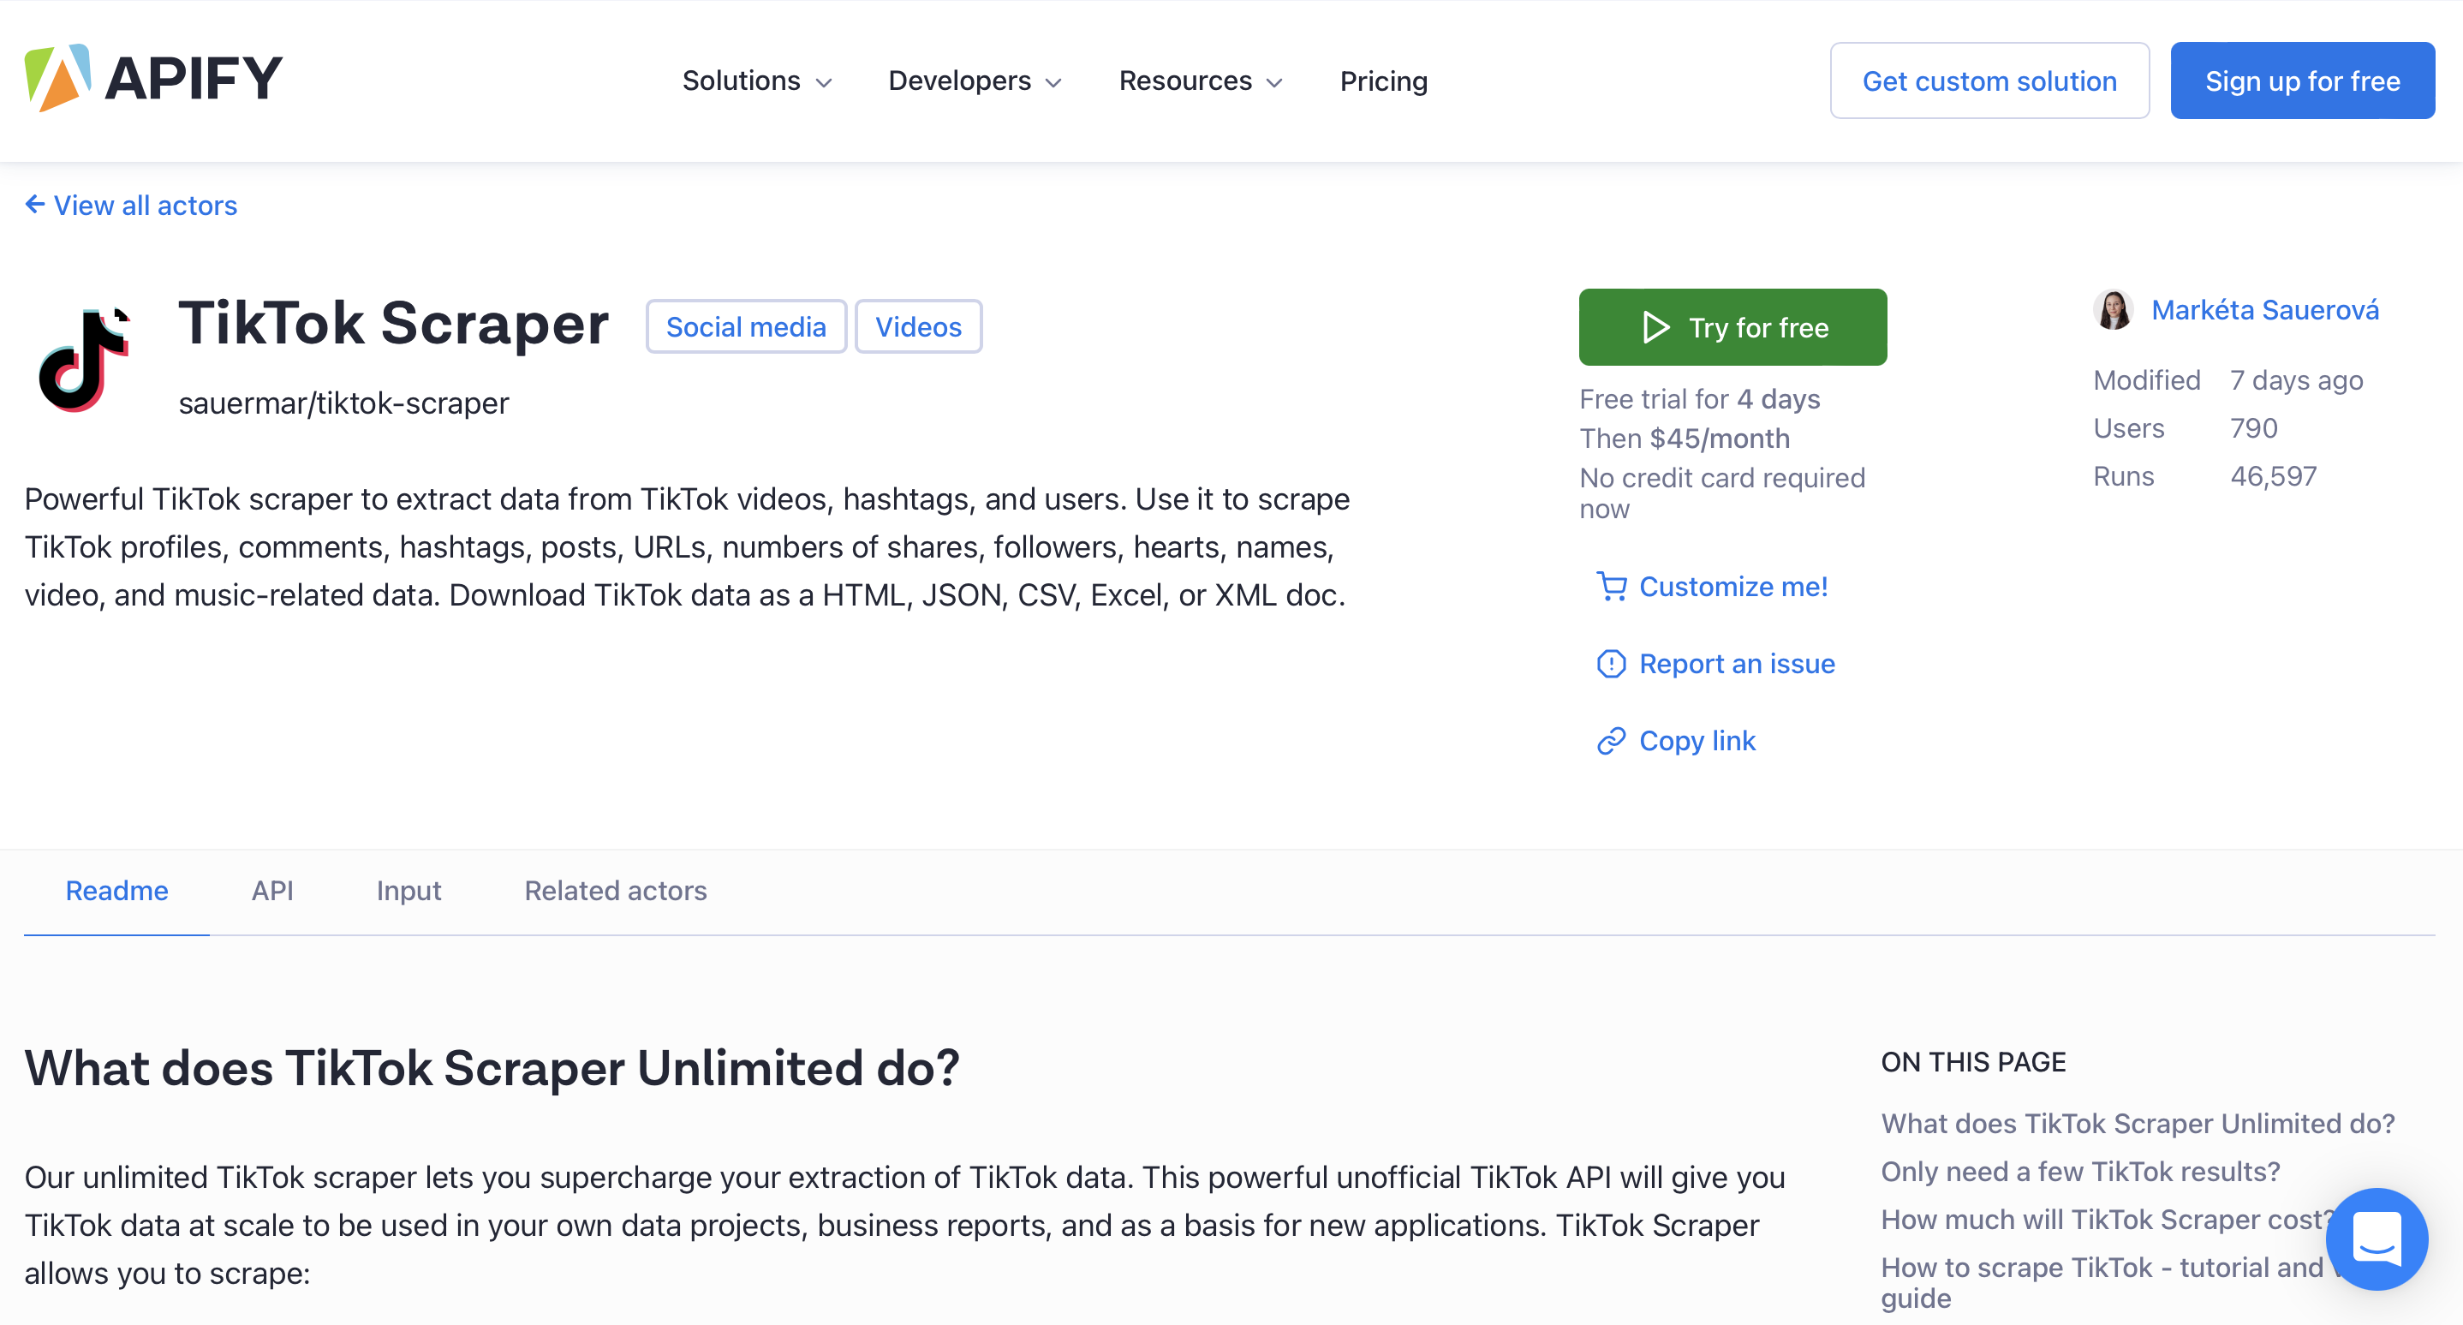Image resolution: width=2463 pixels, height=1325 pixels.
Task: Click Markéta Sauerová's avatar picture
Action: point(2113,310)
